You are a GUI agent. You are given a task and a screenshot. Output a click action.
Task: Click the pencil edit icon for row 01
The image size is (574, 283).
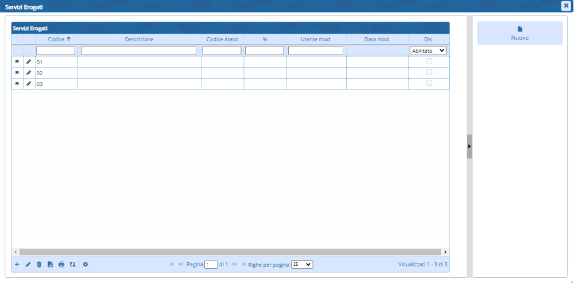[x=29, y=61]
